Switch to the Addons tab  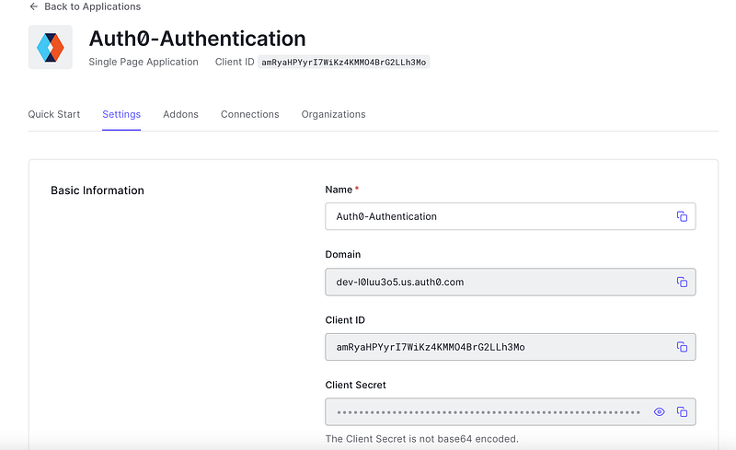180,114
